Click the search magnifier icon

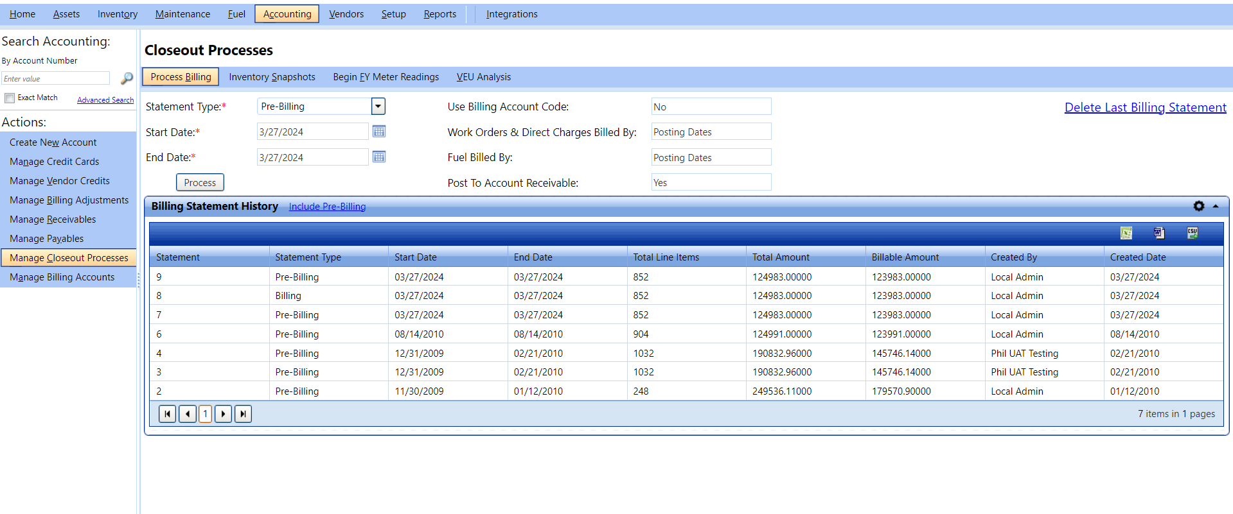coord(127,78)
